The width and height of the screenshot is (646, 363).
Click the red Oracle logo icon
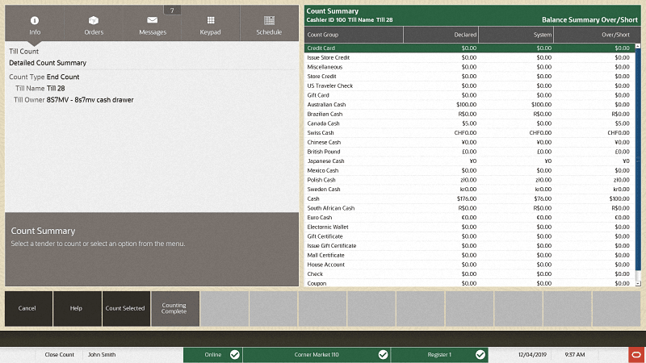point(637,355)
